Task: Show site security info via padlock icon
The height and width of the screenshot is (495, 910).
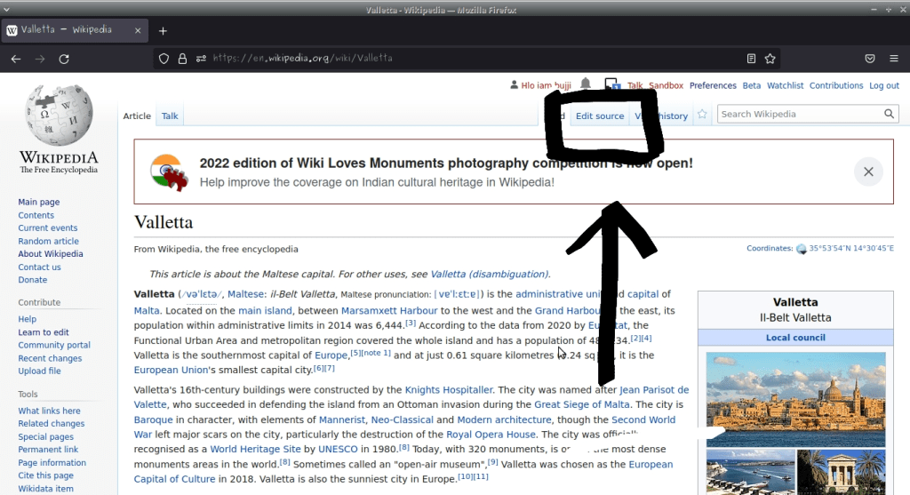Action: (x=182, y=59)
